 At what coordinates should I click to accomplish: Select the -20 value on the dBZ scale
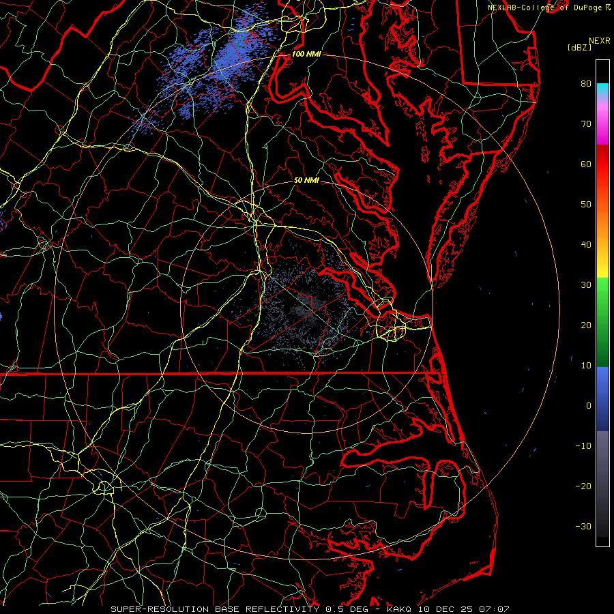[583, 486]
